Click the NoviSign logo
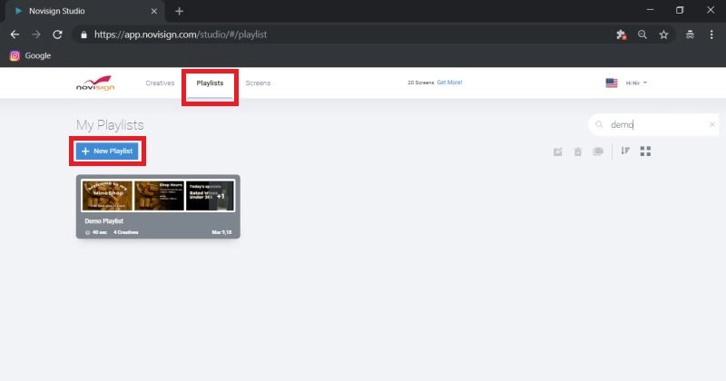Viewport: 726px width, 381px height. (95, 83)
